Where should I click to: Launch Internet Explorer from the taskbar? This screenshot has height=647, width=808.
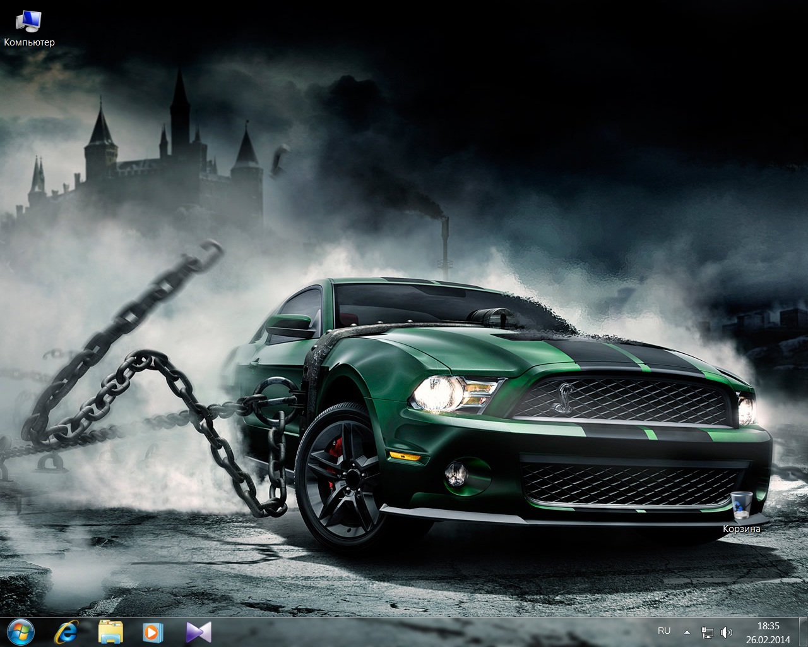click(66, 632)
